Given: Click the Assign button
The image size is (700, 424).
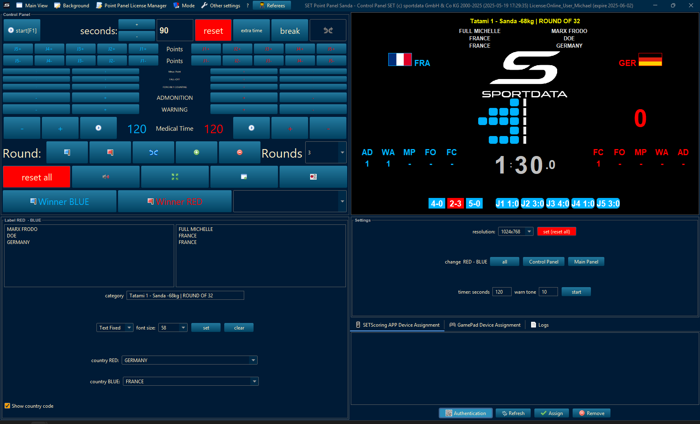Looking at the screenshot, I should pos(551,413).
